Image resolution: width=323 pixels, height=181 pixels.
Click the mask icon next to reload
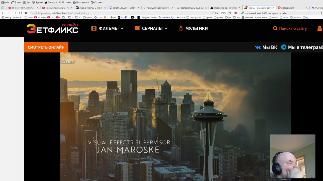point(26,13)
